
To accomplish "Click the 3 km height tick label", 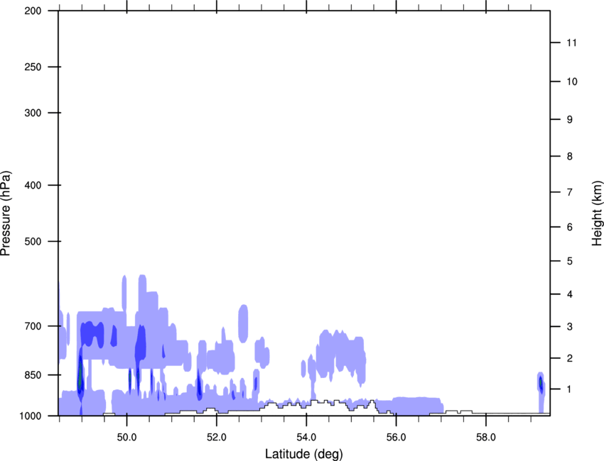I will [570, 326].
